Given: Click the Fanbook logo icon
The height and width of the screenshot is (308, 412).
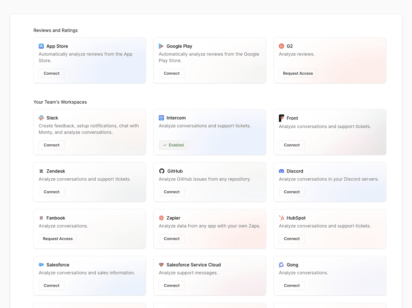Looking at the screenshot, I should (x=41, y=218).
